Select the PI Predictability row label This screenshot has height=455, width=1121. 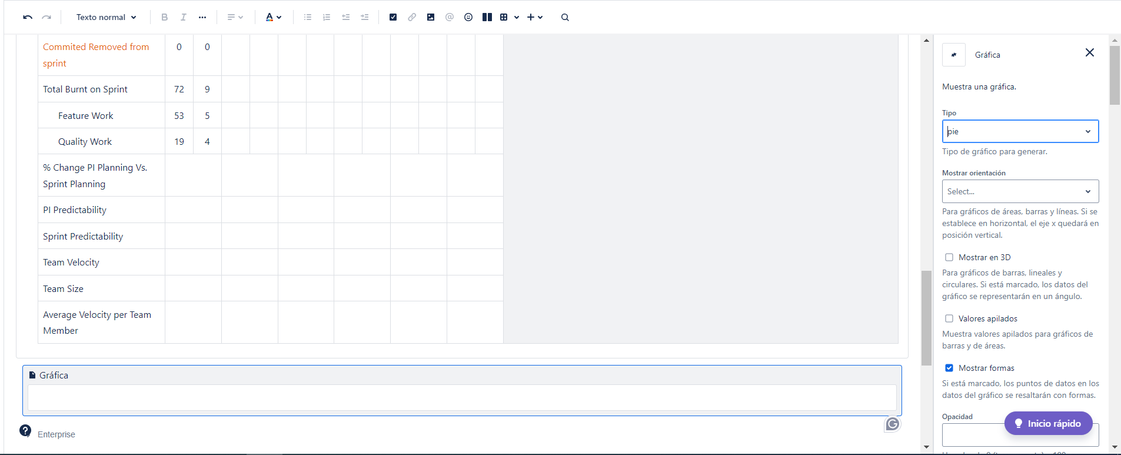coord(75,210)
